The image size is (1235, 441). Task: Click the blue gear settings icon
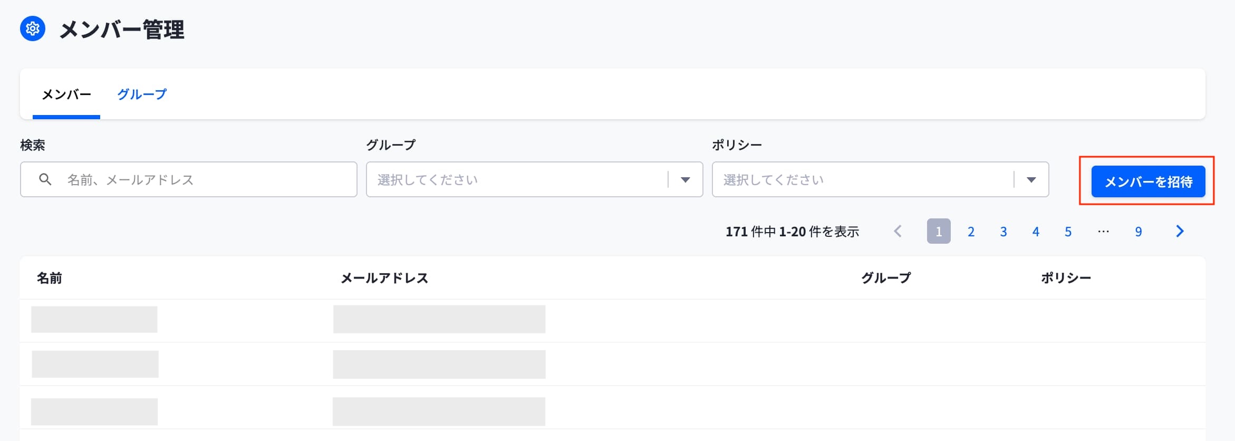tap(33, 28)
